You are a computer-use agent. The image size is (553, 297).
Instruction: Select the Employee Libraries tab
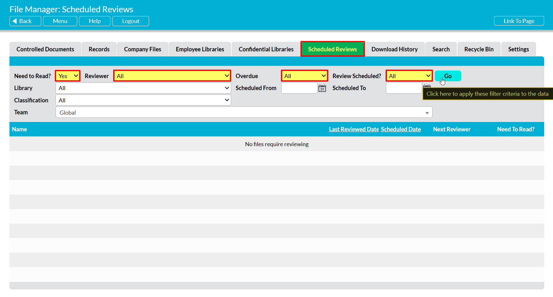coord(200,49)
